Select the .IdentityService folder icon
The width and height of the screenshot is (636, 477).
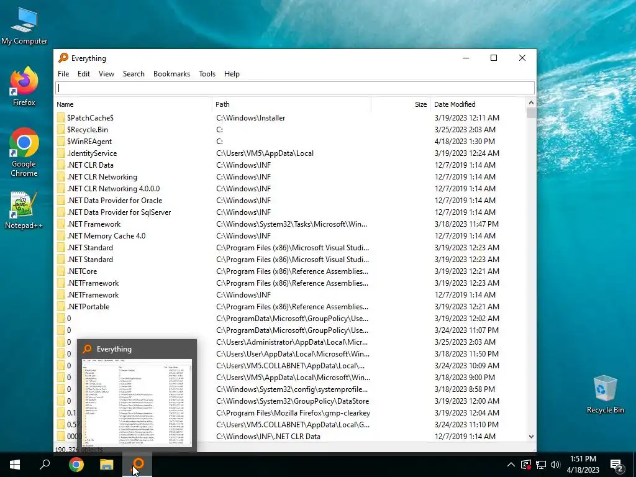(x=61, y=153)
